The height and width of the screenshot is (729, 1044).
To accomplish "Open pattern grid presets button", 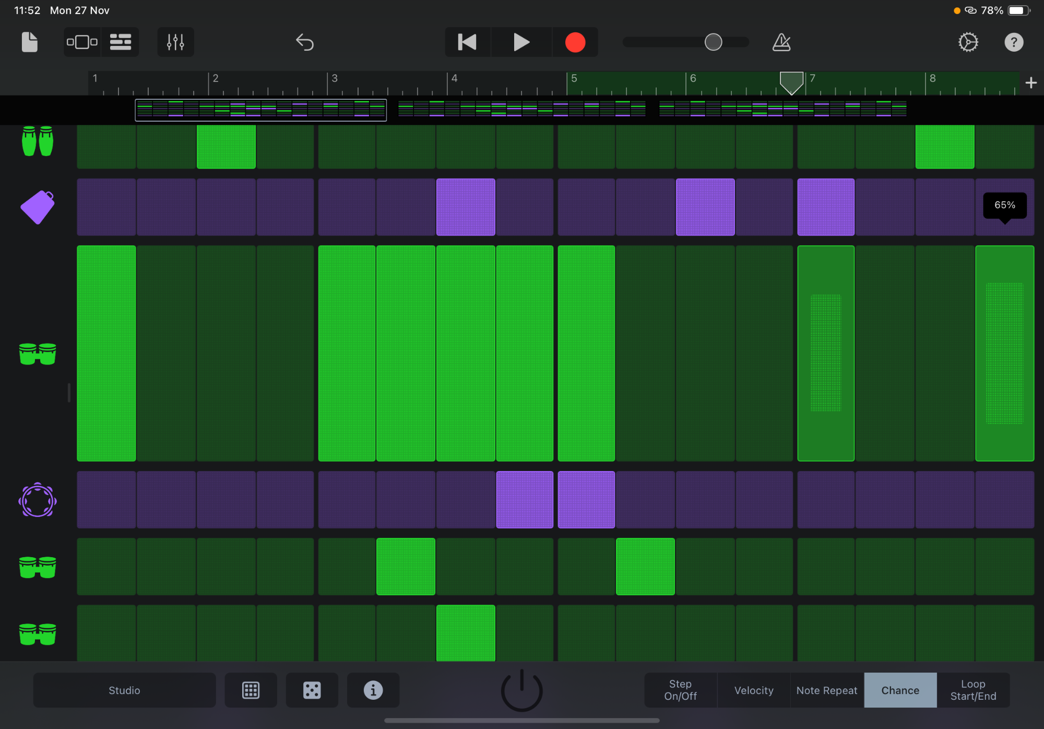I will [x=251, y=690].
